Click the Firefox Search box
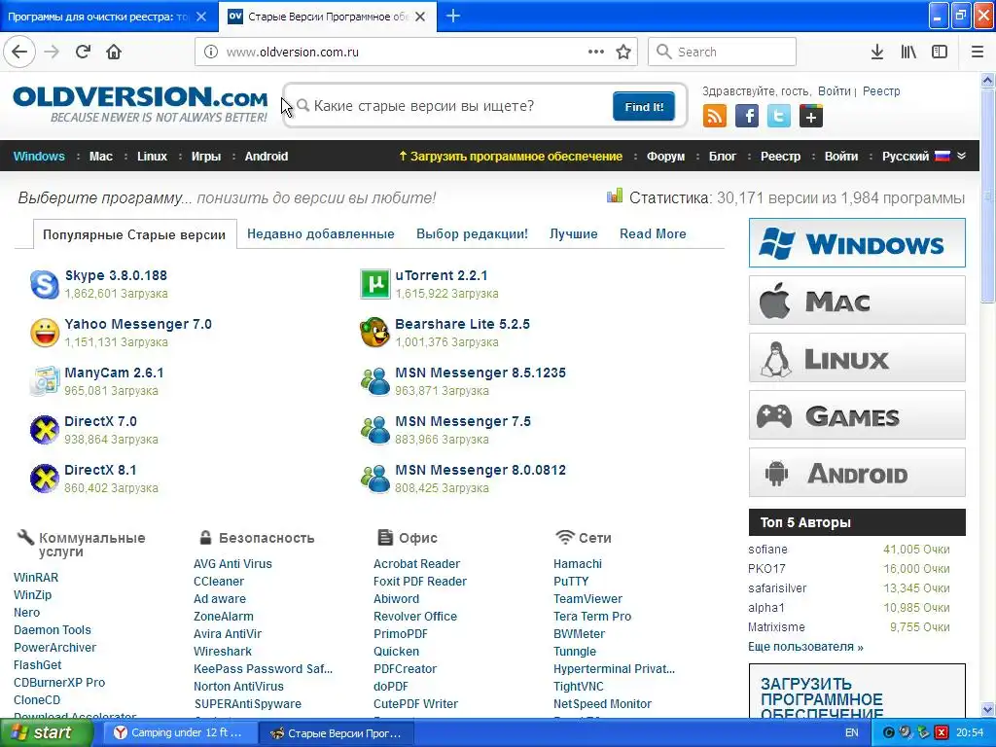The width and height of the screenshot is (996, 747). tap(723, 52)
